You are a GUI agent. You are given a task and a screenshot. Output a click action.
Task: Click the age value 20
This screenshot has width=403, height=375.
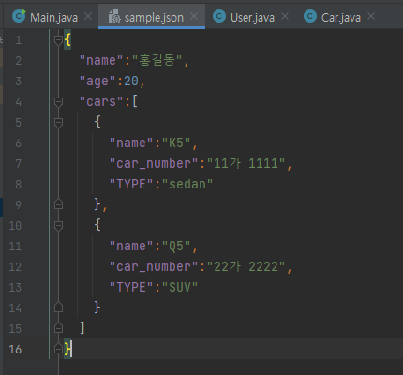(x=131, y=82)
